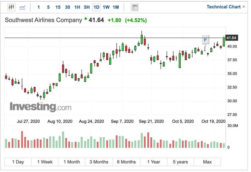
Task: Choose the 1H interval
Action: [77, 7]
